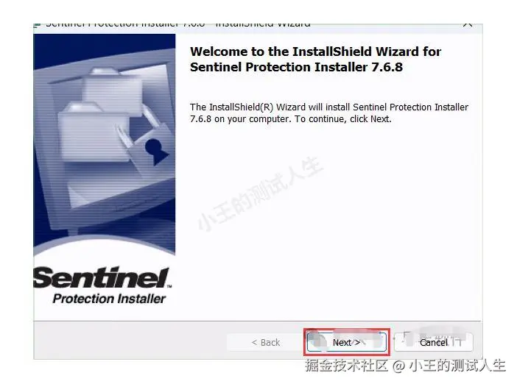Click the greyed-out Back button
517x384 pixels.
coord(265,343)
